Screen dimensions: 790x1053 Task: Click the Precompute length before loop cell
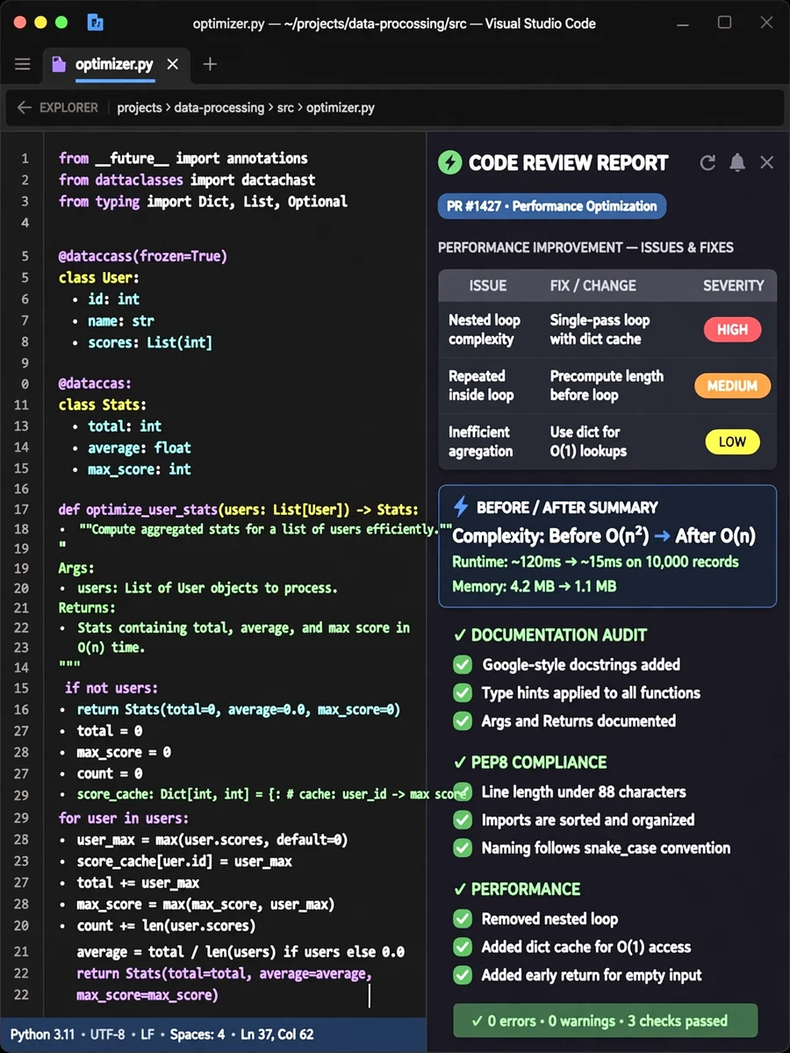607,385
